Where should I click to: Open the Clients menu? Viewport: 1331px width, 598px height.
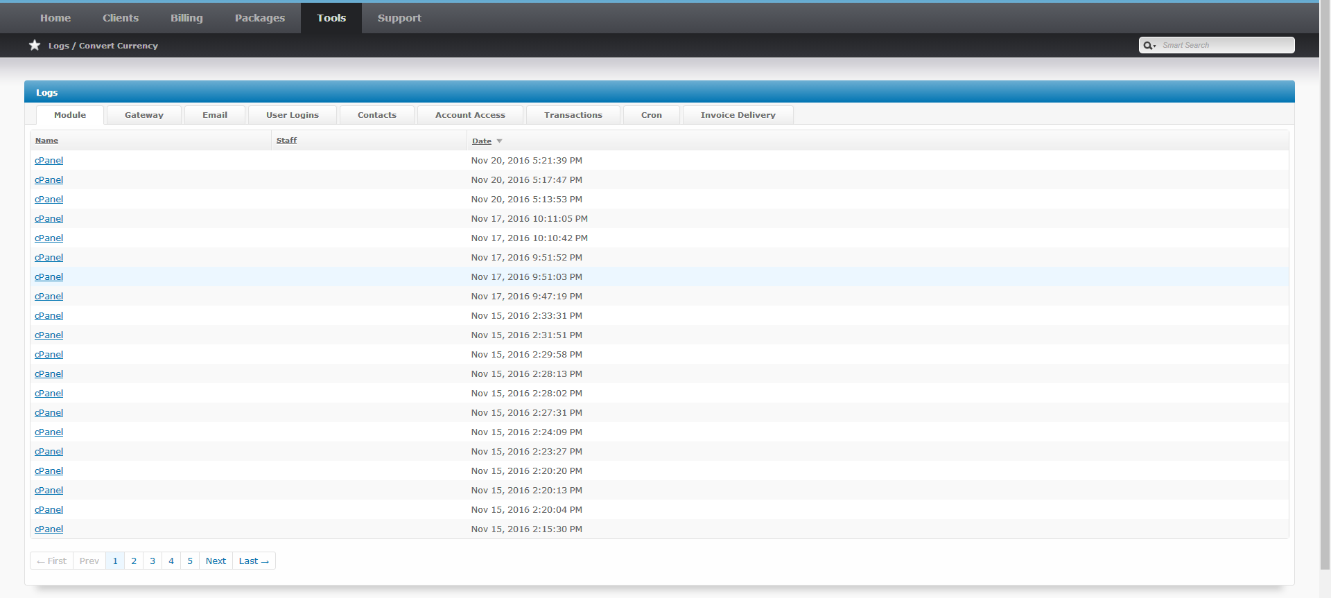click(121, 18)
